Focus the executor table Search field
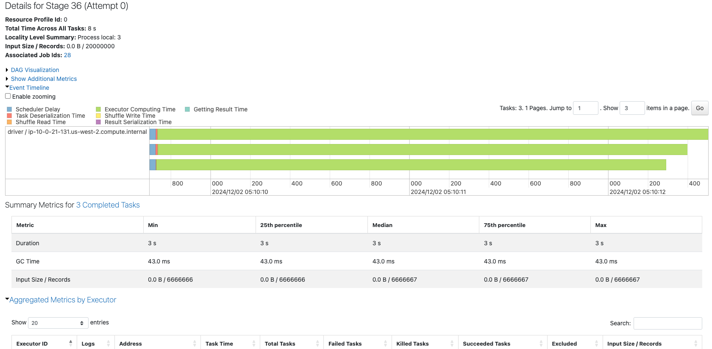712x349 pixels. point(667,323)
